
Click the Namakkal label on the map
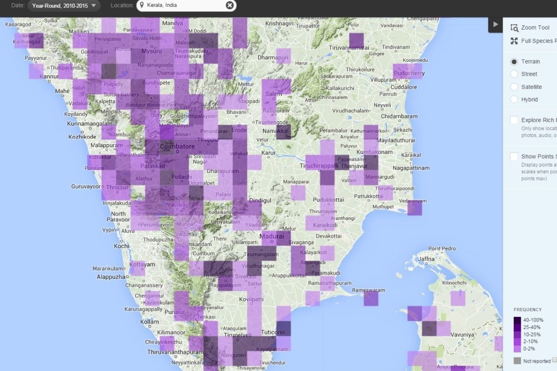276,132
